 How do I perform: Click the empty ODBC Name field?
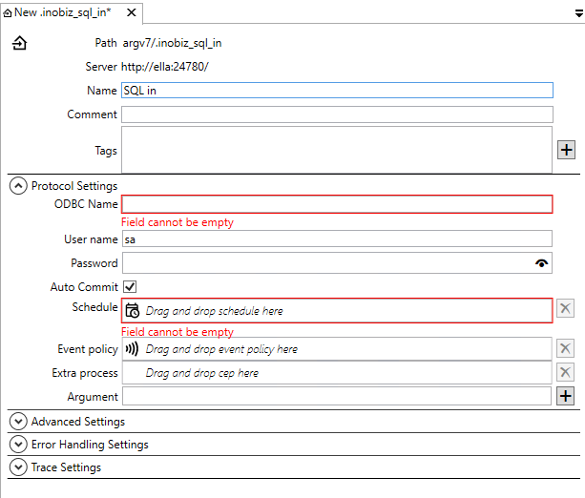click(337, 204)
